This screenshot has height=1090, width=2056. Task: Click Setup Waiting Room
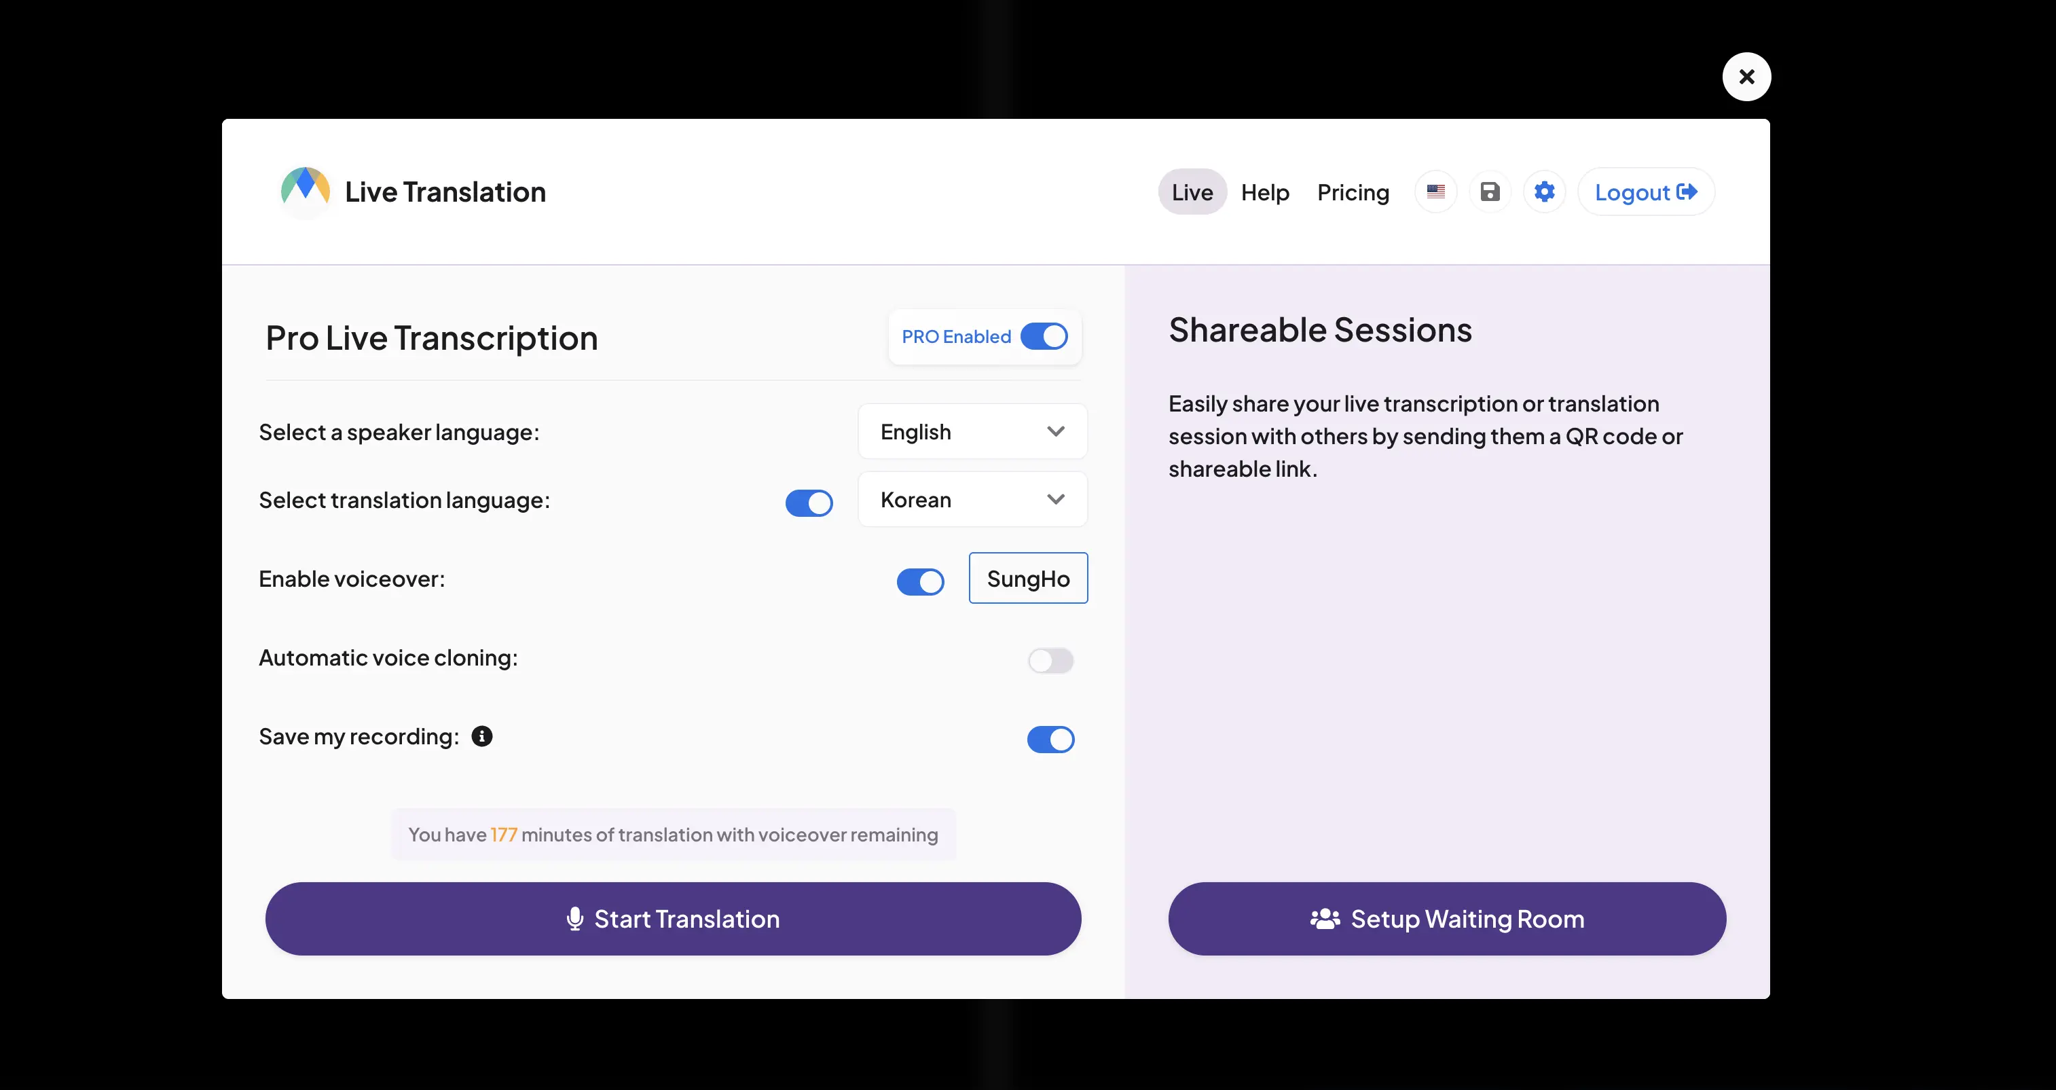coord(1446,919)
